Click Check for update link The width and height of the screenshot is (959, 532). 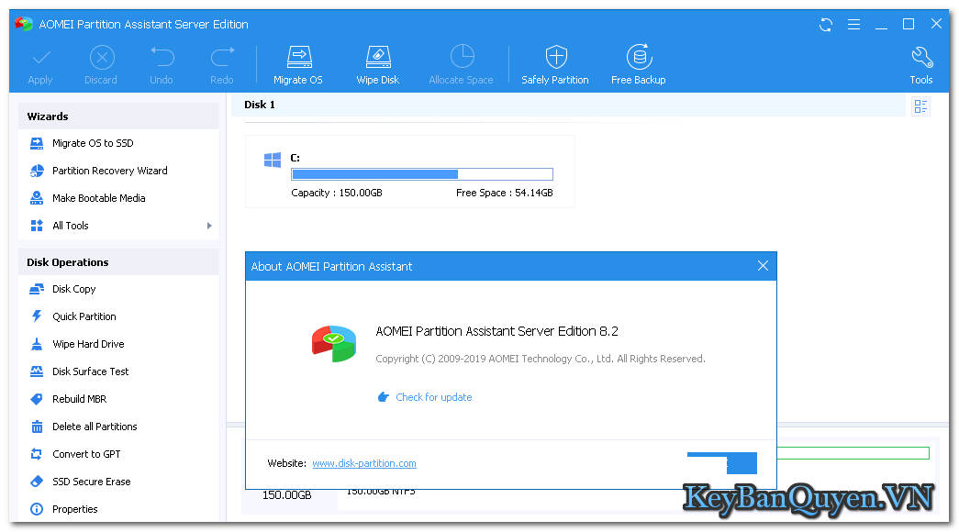434,397
